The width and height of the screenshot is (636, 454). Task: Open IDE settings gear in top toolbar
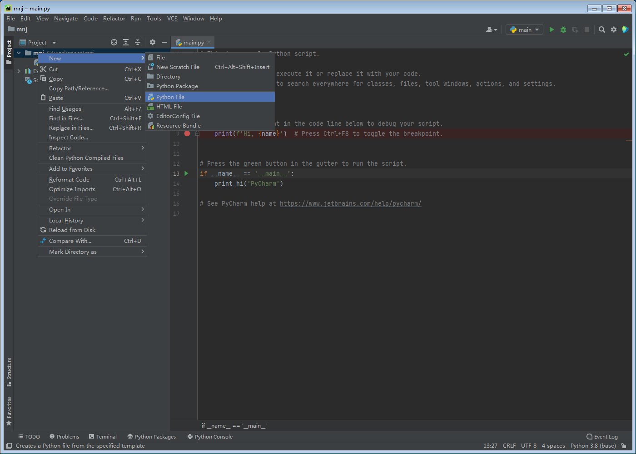[614, 30]
